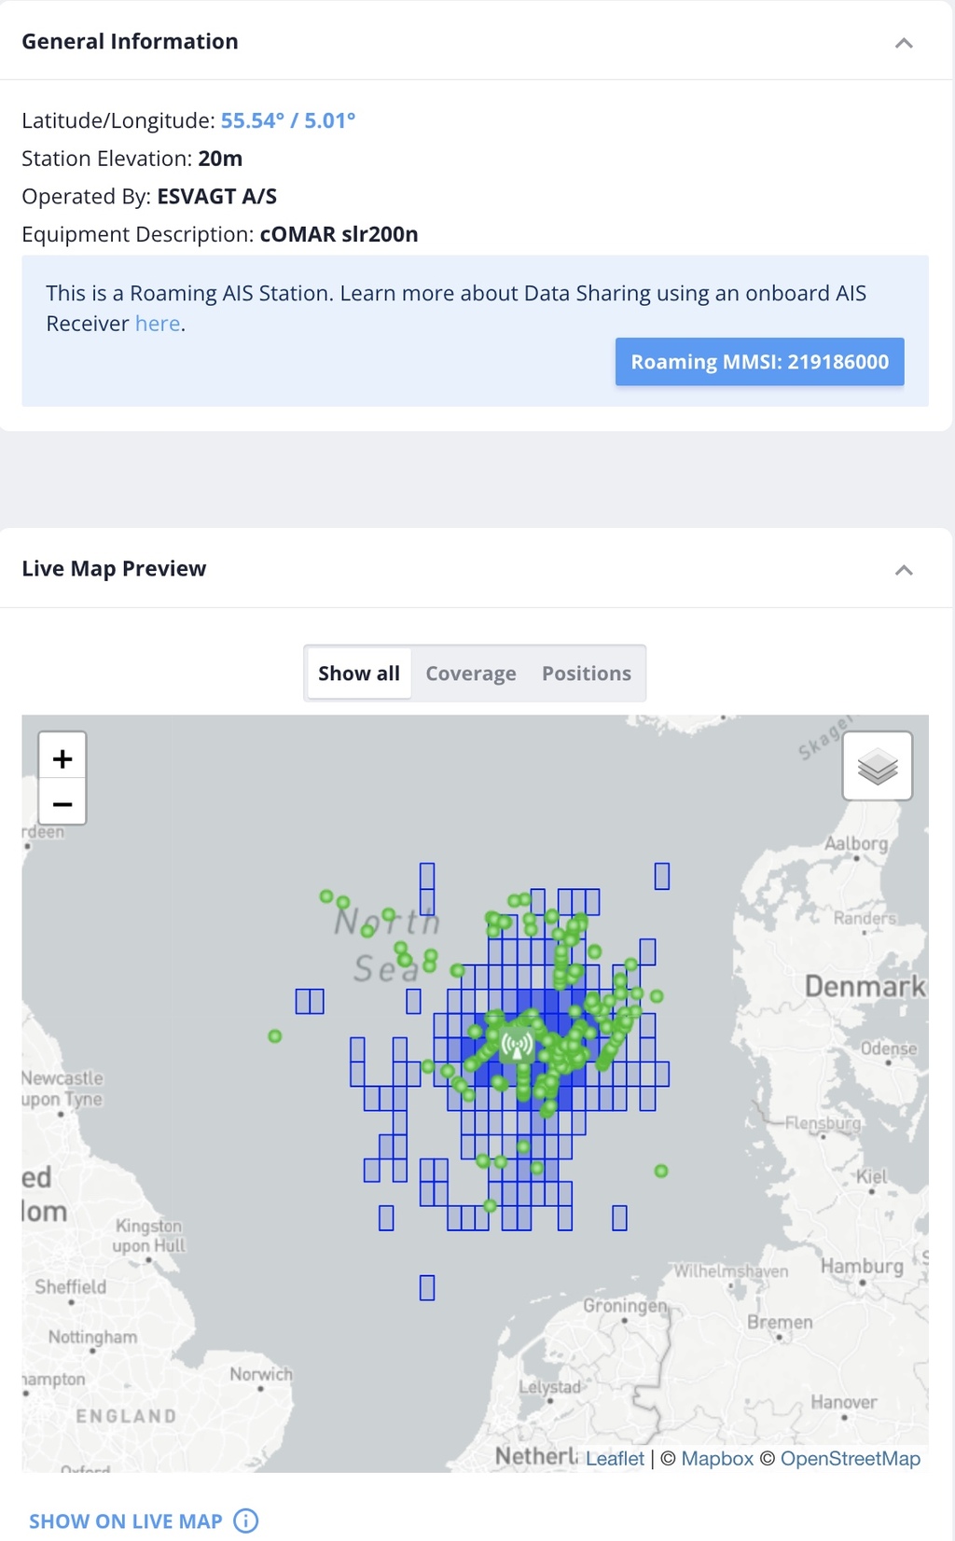955x1541 pixels.
Task: Switch map view to Coverage
Action: 471,673
